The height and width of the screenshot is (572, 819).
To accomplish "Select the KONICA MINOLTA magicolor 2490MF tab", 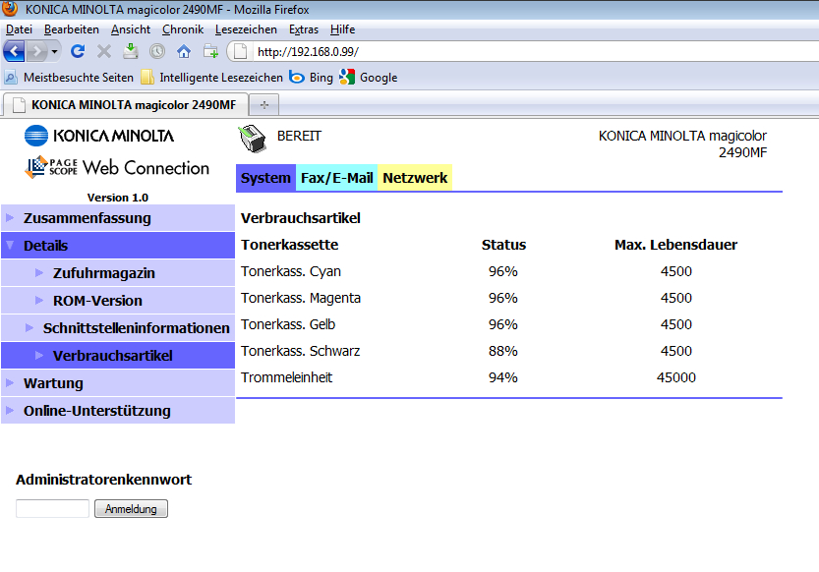I will tap(126, 105).
